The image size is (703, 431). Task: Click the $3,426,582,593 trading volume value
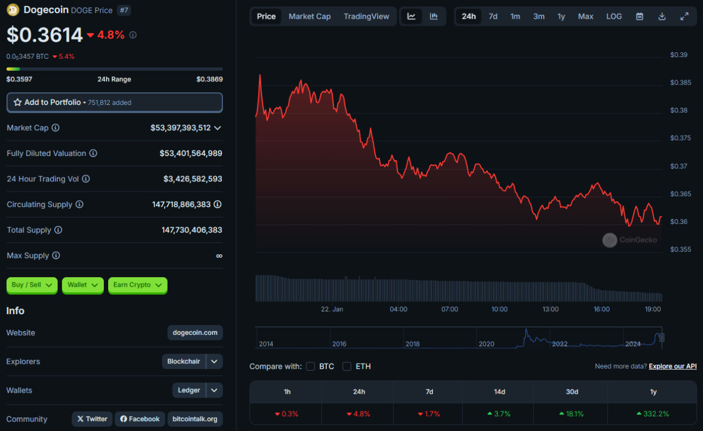[193, 179]
